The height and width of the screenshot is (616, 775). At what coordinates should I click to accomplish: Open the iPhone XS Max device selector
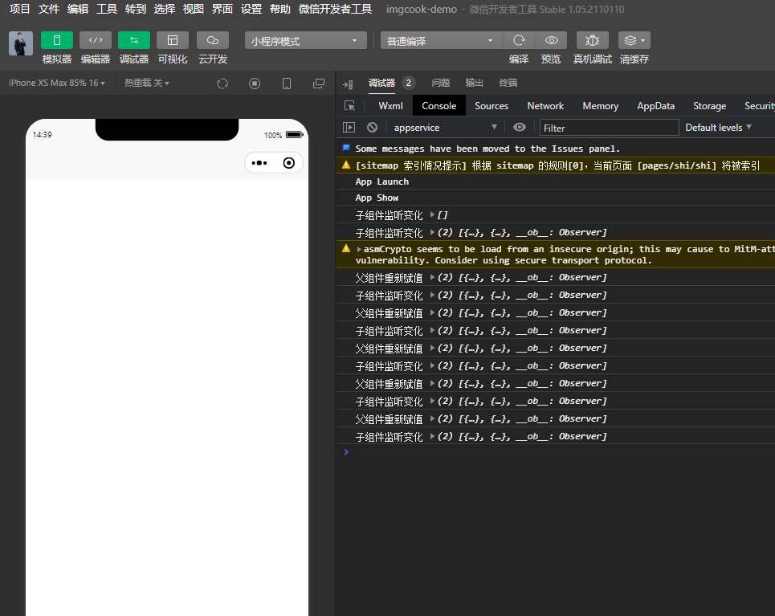click(56, 83)
